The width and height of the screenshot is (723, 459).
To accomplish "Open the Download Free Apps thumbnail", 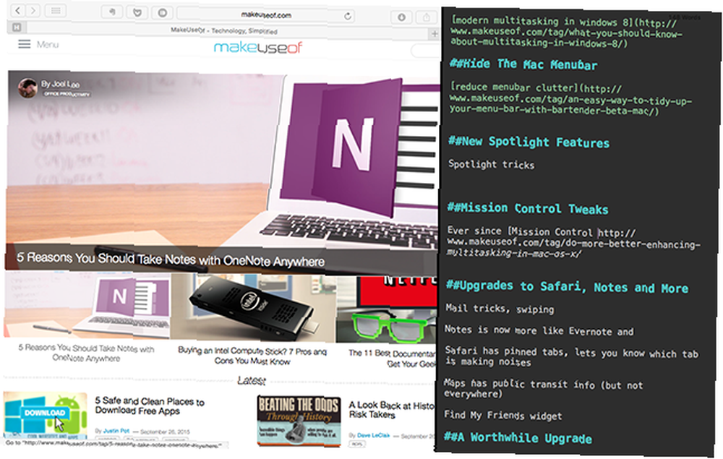I will point(45,416).
